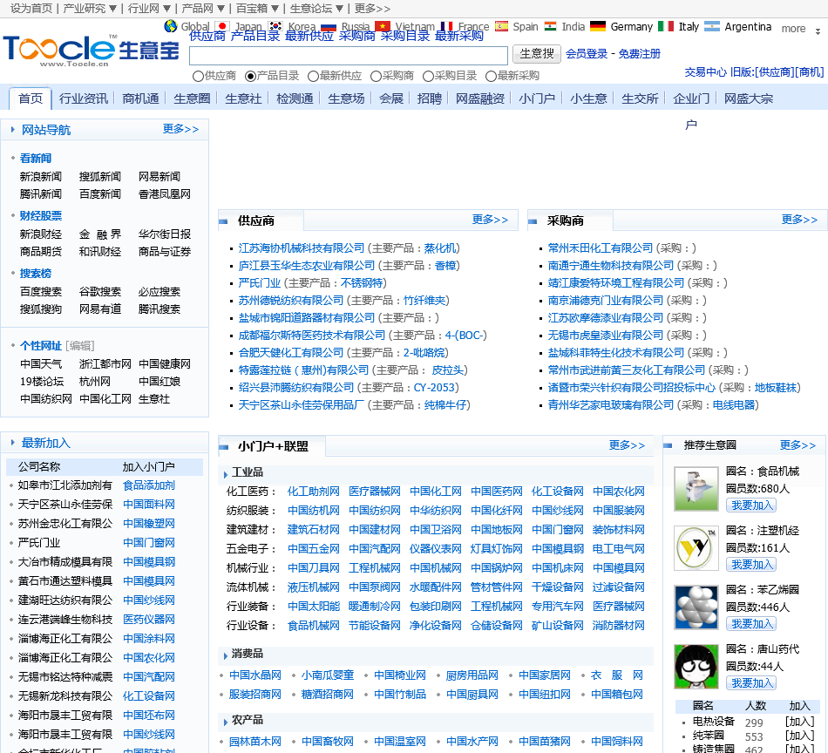The height and width of the screenshot is (753, 828).
Task: Expand the 消费品 section arrow
Action: 226,655
